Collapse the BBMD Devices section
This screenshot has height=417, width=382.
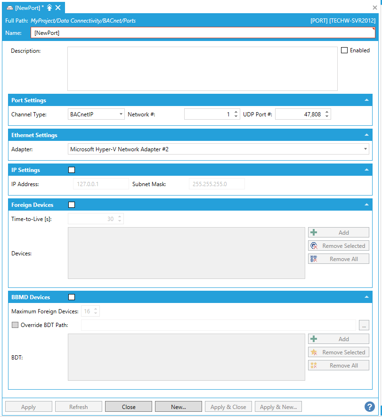pyautogui.click(x=366, y=297)
